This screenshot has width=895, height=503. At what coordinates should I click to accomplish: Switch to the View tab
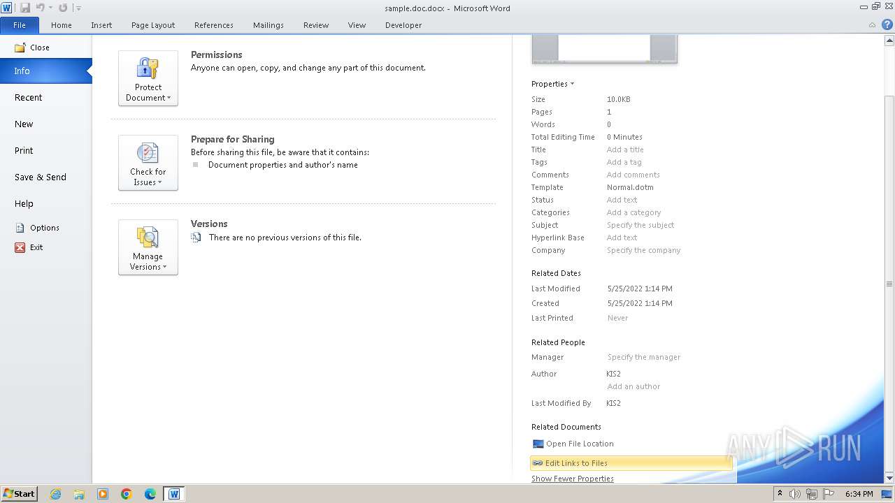pos(357,25)
